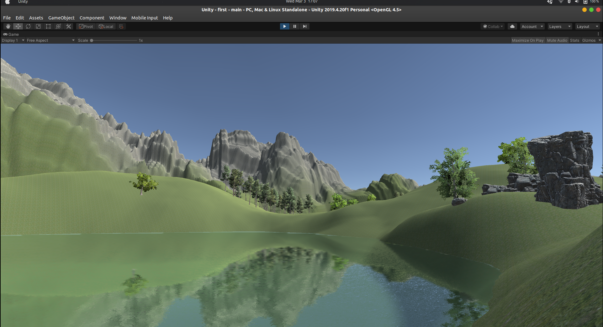603x327 pixels.
Task: Toggle Pivot handle position mode
Action: pos(86,26)
